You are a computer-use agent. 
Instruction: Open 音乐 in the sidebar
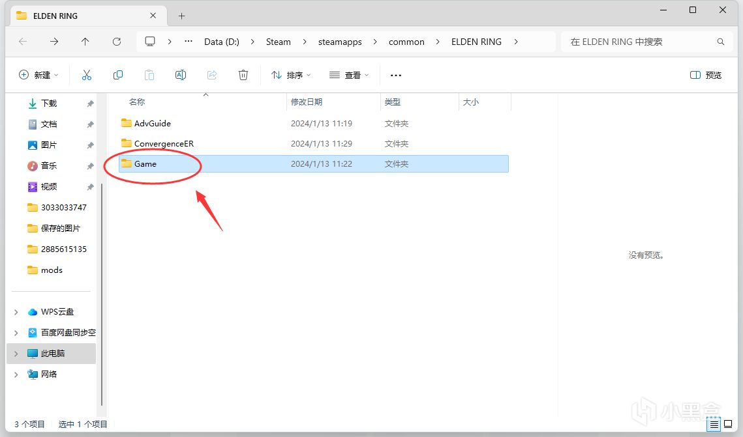(x=49, y=165)
